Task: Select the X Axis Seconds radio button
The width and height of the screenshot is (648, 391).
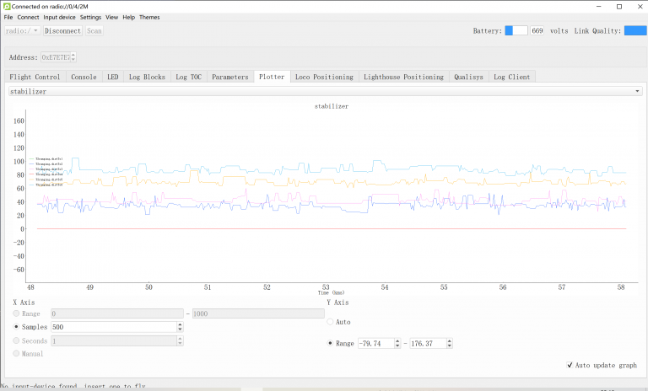Action: coord(18,340)
